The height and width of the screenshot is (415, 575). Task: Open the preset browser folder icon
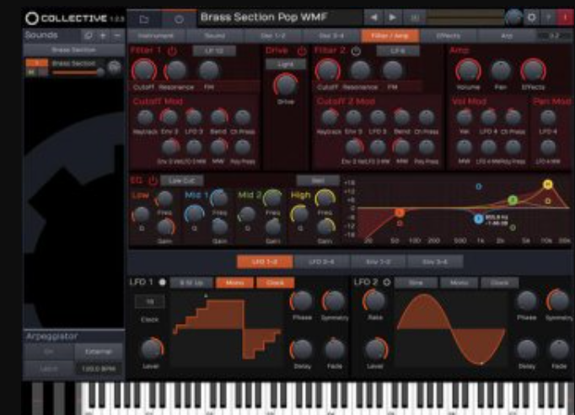click(143, 19)
